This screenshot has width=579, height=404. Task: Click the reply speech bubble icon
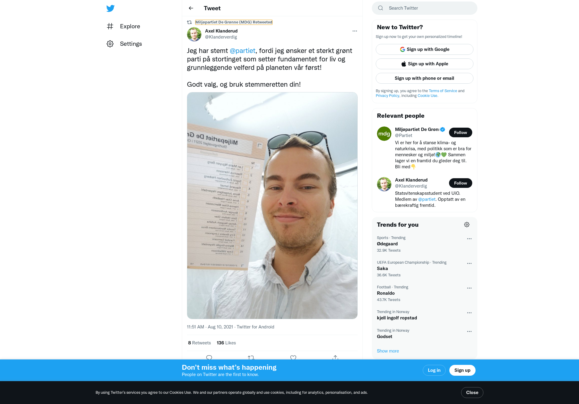point(209,357)
